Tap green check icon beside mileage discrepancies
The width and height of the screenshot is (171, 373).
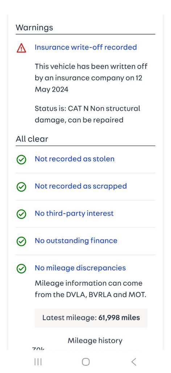pos(21,268)
